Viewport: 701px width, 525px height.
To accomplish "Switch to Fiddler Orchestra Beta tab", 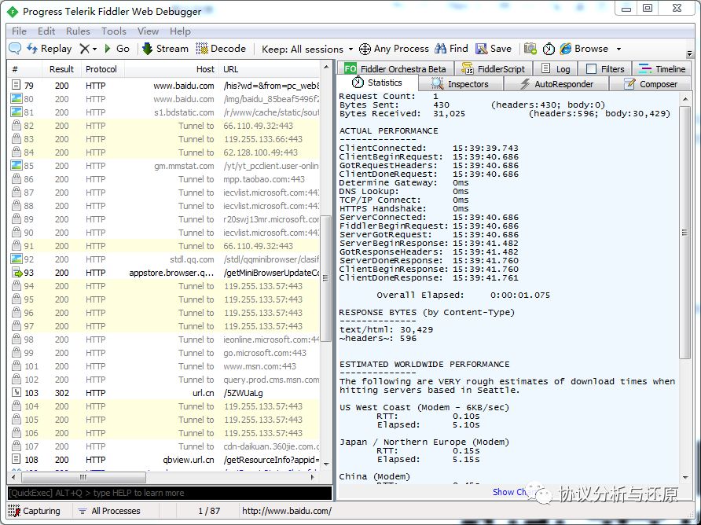I will 395,69.
